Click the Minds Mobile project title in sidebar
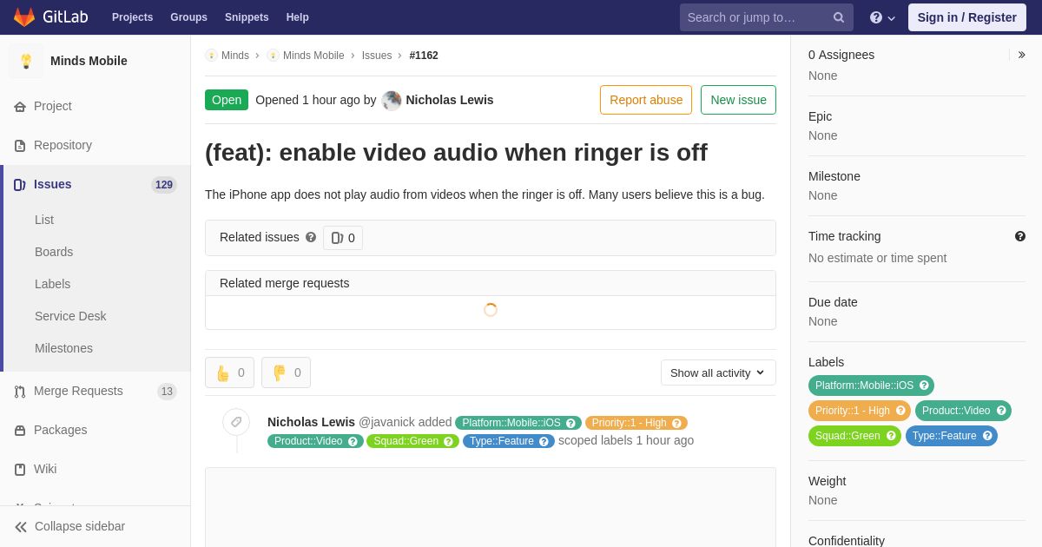 click(89, 61)
